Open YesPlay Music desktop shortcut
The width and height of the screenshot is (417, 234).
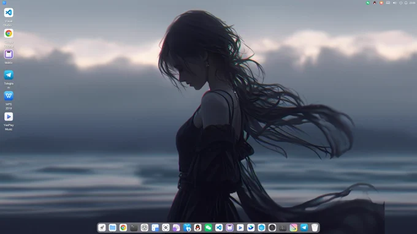pyautogui.click(x=9, y=116)
